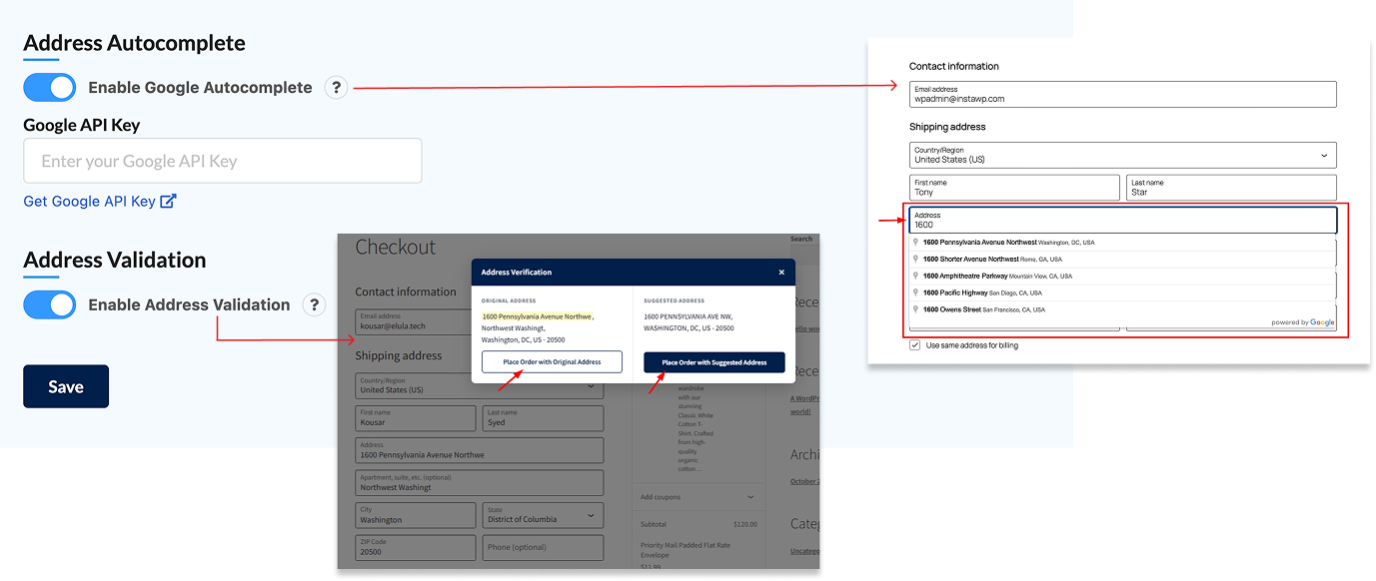The image size is (1376, 581).
Task: Click highlighted original address 1600 Pennsylvania Avenue Northwe
Action: pyautogui.click(x=537, y=316)
